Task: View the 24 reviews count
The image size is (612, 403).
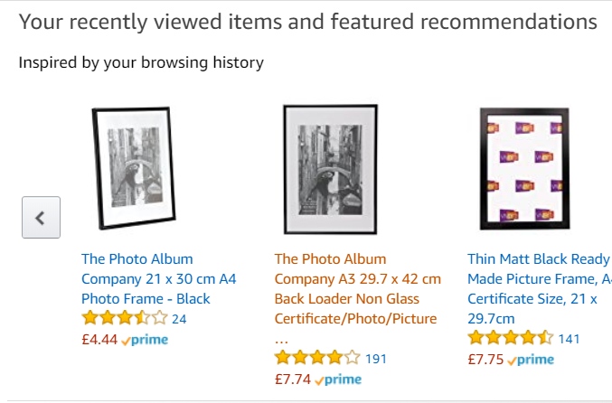Action: [179, 319]
